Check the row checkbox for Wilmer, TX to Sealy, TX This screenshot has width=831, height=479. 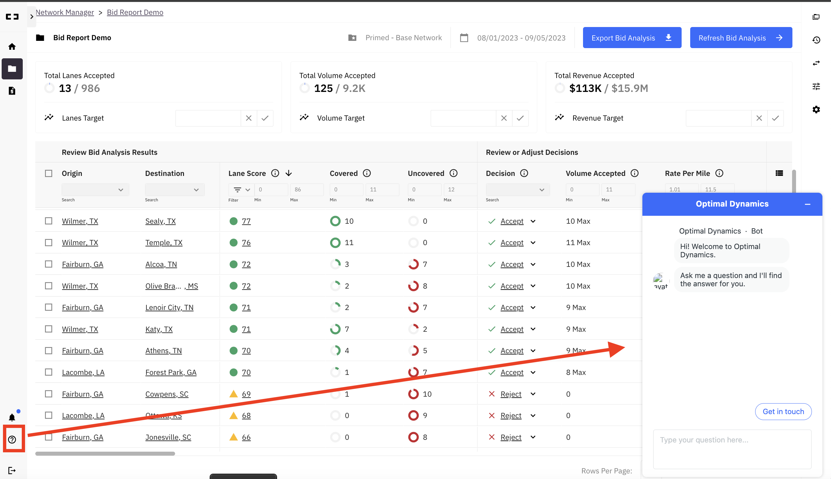pyautogui.click(x=48, y=221)
